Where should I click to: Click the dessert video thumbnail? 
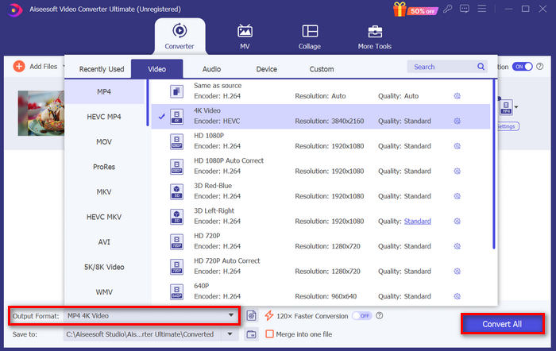click(x=41, y=113)
